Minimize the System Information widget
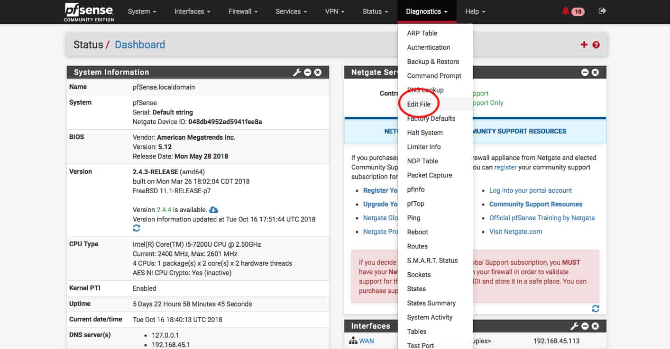The height and width of the screenshot is (349, 670). coord(308,72)
